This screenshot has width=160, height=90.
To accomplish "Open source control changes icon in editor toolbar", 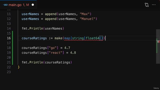I will pyautogui.click(x=147, y=5).
